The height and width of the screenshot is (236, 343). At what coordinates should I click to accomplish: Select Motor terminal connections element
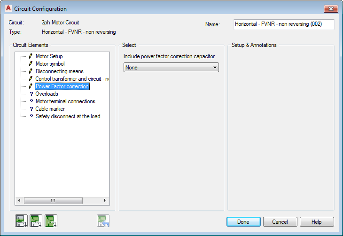pyautogui.click(x=65, y=101)
